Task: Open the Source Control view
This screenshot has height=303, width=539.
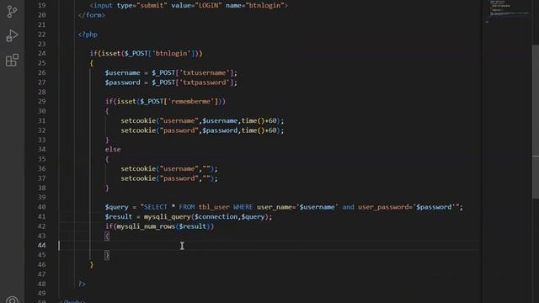Action: [12, 11]
